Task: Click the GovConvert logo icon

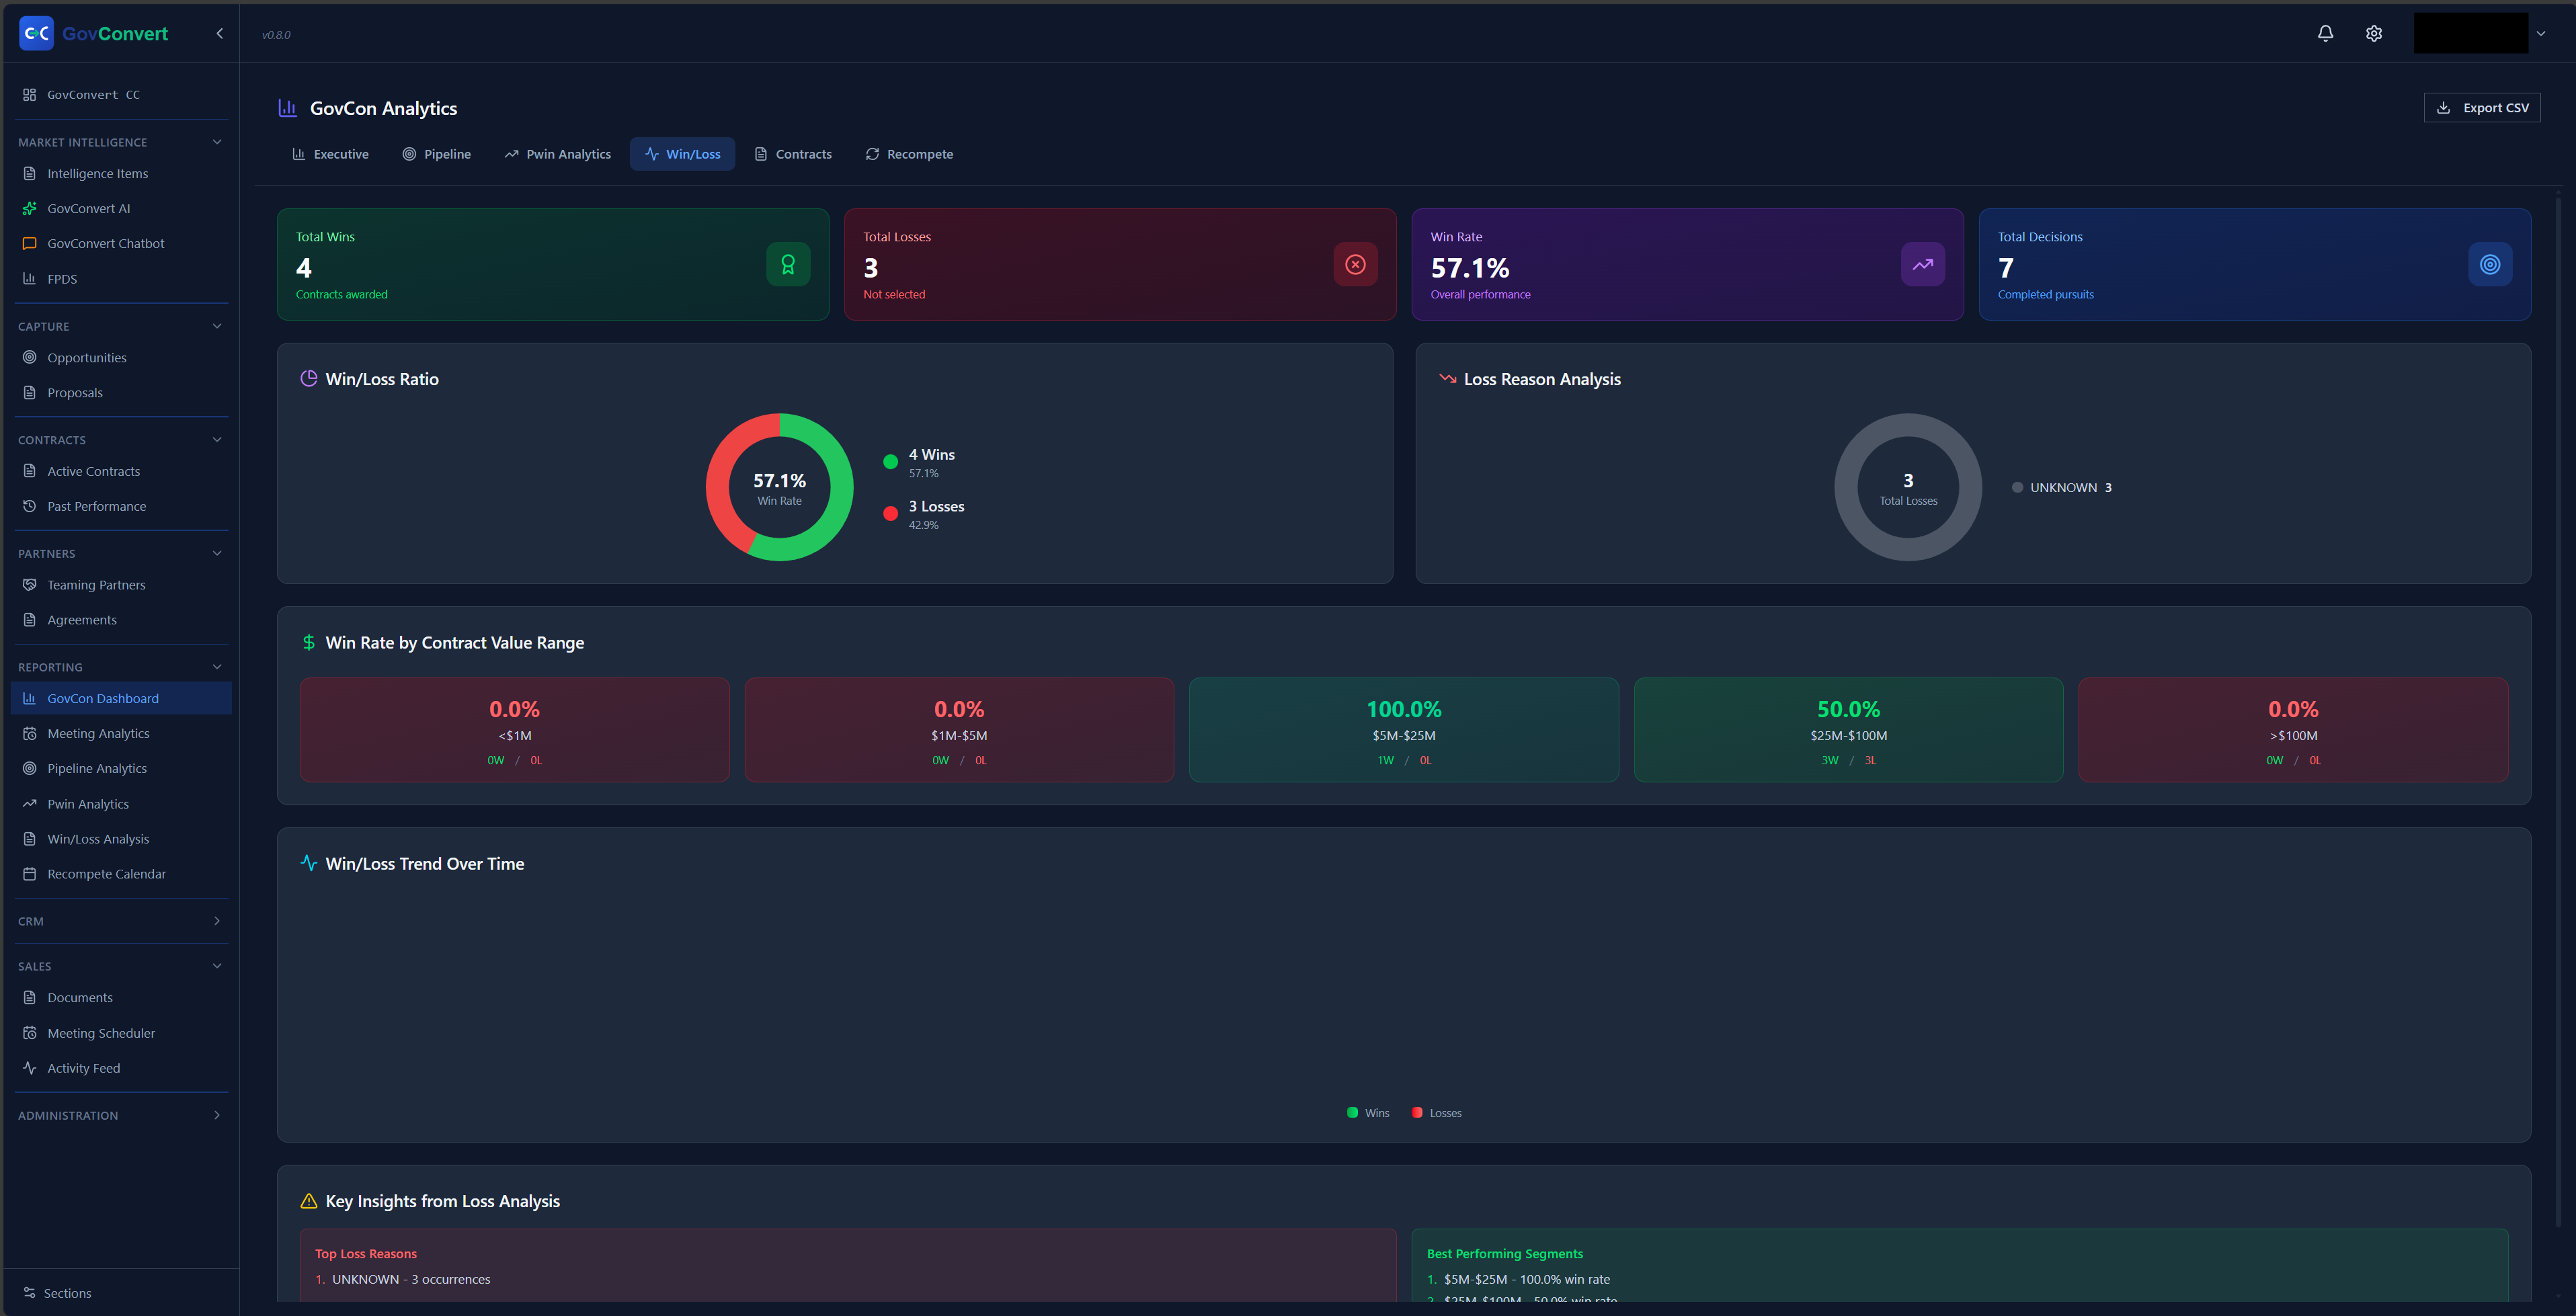Action: (x=36, y=33)
